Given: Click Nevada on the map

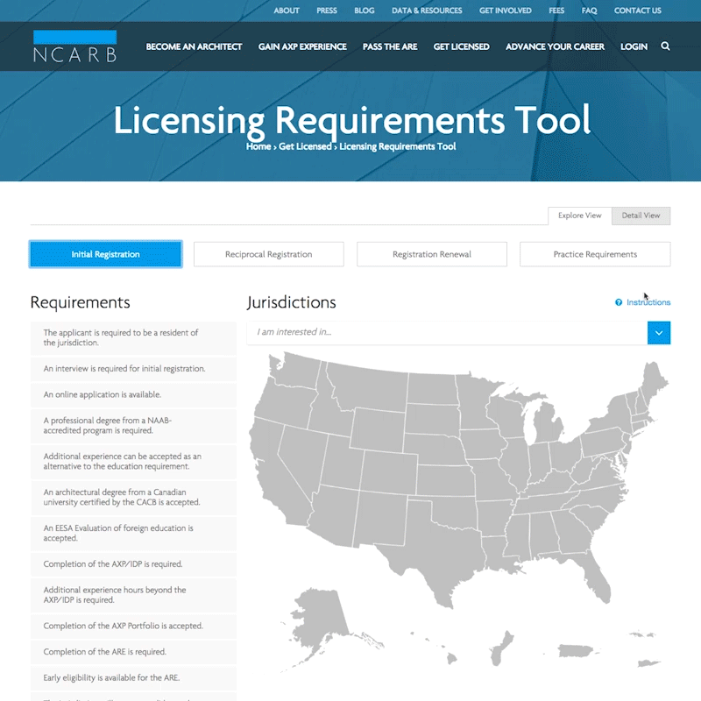Looking at the screenshot, I should (x=304, y=461).
